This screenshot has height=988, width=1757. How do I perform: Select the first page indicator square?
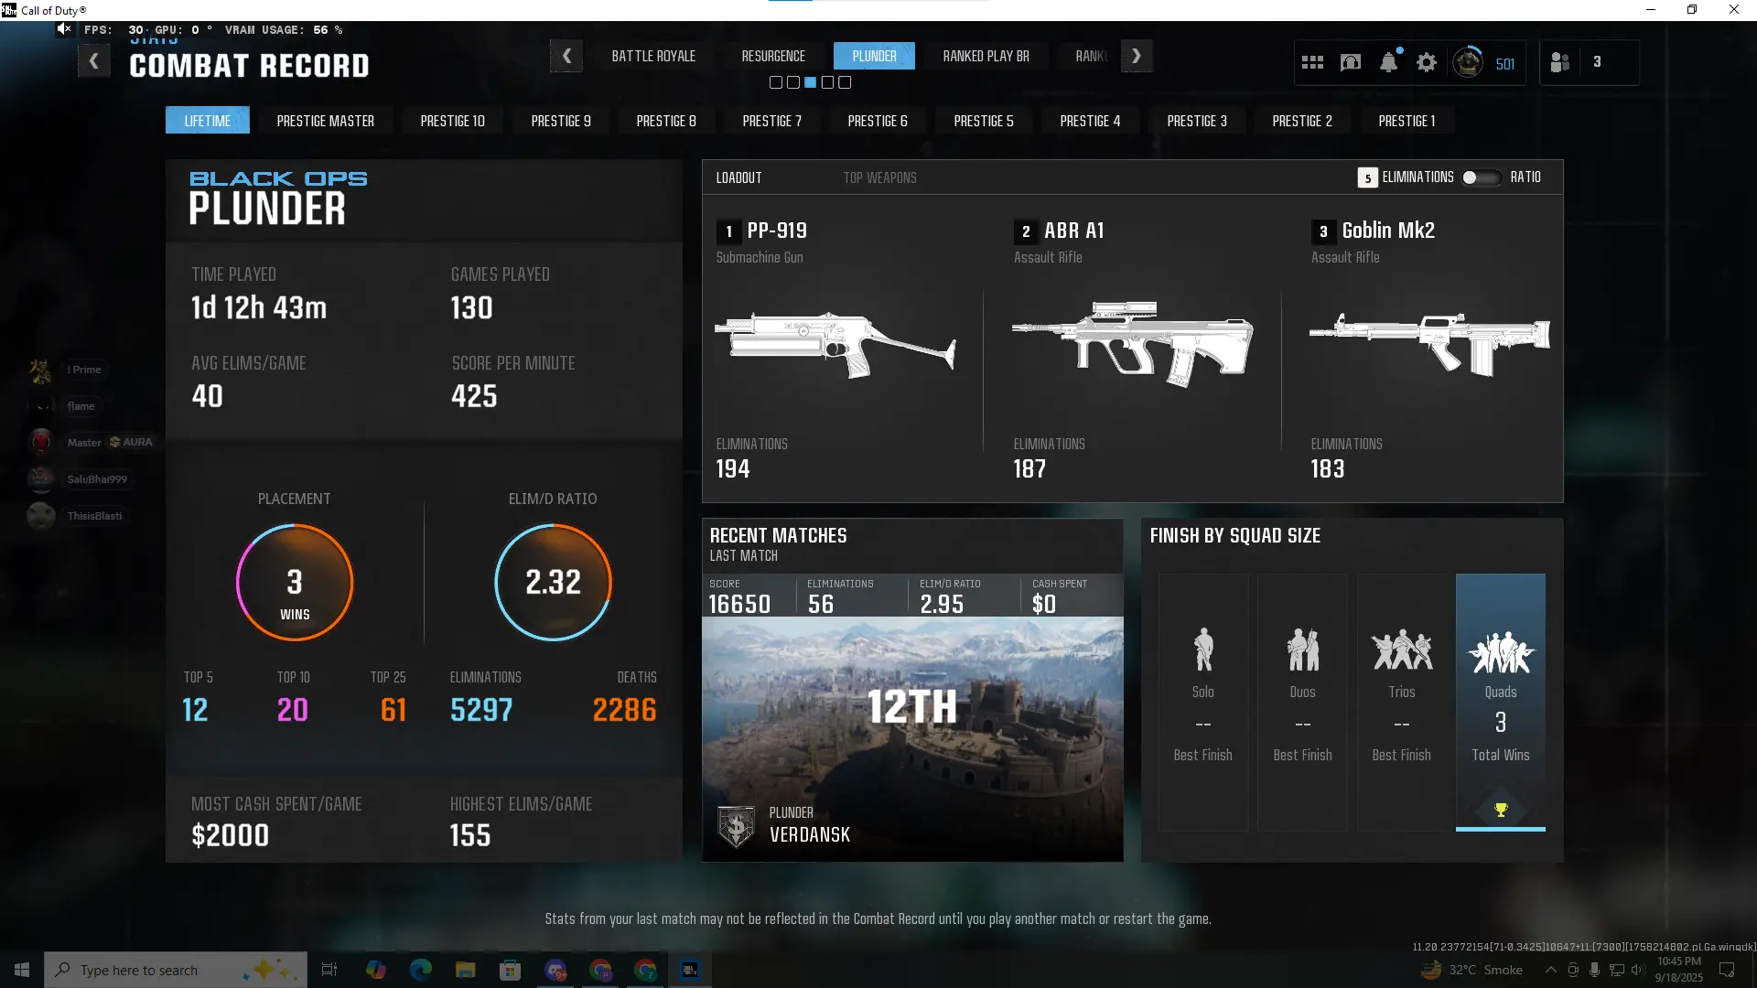pyautogui.click(x=776, y=82)
